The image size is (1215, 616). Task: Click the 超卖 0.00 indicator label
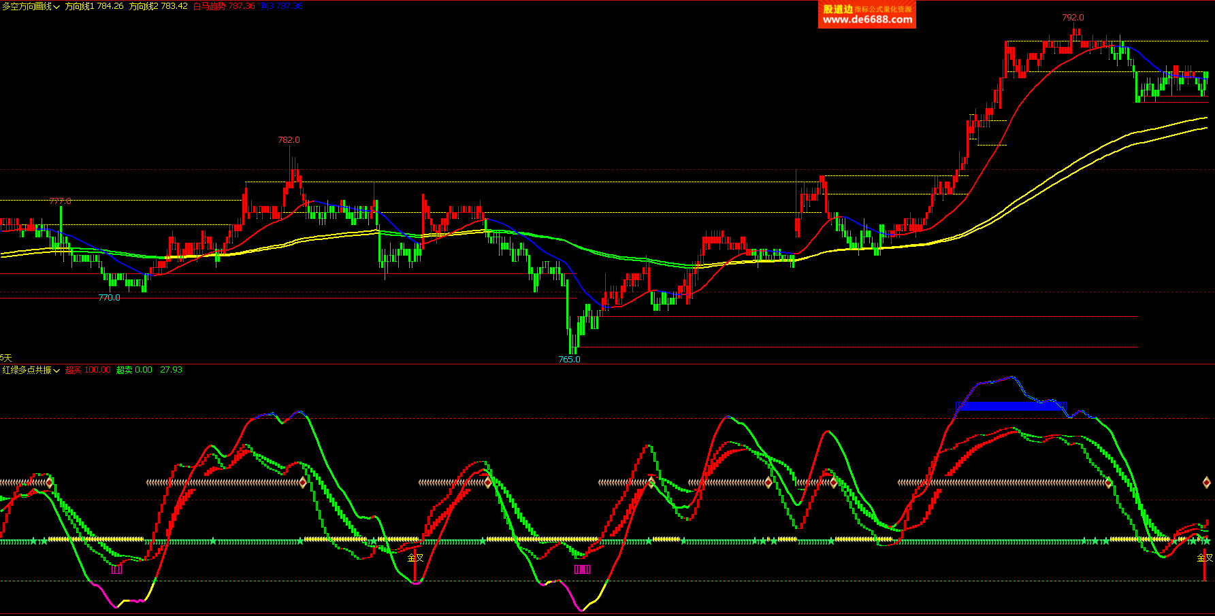click(x=134, y=370)
